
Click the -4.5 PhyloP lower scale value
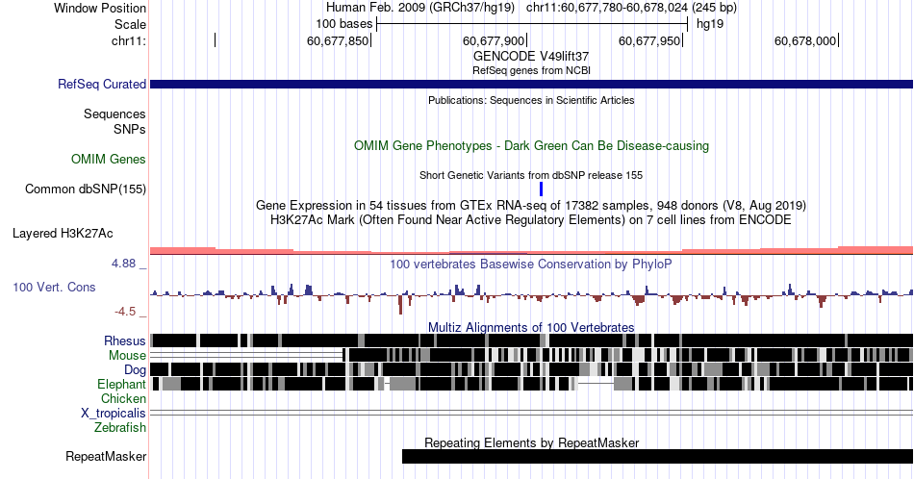tap(125, 312)
